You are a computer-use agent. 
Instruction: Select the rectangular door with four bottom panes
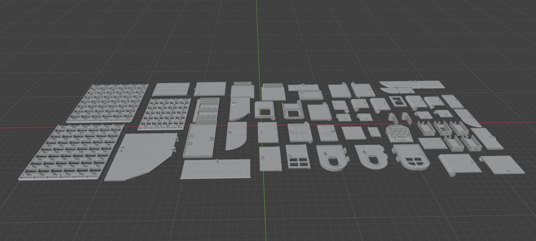coord(298,156)
